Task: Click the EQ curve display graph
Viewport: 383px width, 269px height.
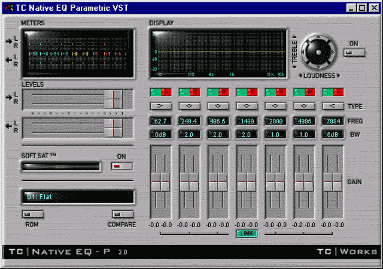Action: click(218, 54)
